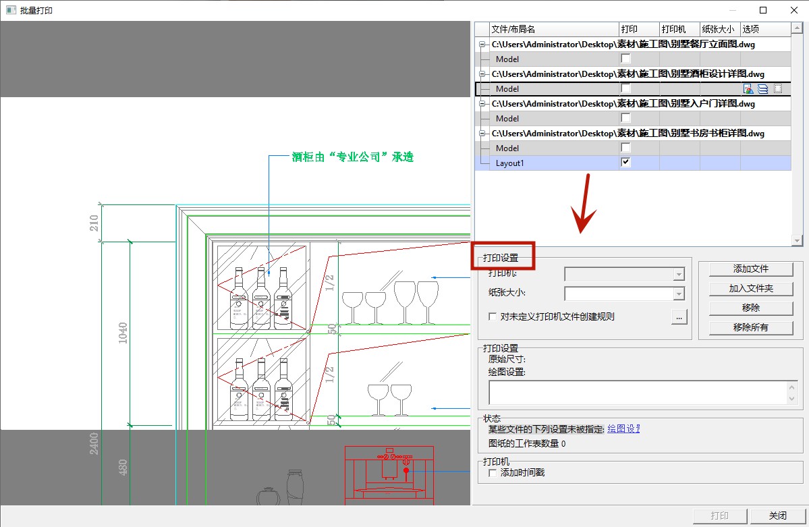The image size is (809, 527).
Task: Click the 文件/布局名 column header
Action: [553, 29]
